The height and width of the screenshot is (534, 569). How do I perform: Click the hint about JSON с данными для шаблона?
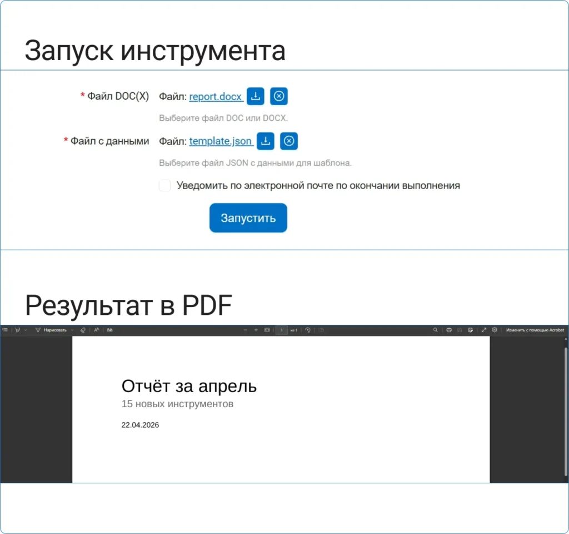tap(256, 163)
